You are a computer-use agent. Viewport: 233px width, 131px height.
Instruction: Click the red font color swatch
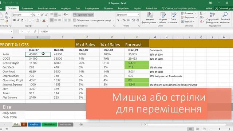(x=44, y=20)
